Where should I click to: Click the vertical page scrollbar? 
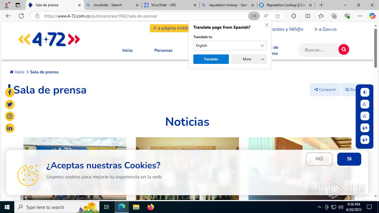click(x=375, y=49)
